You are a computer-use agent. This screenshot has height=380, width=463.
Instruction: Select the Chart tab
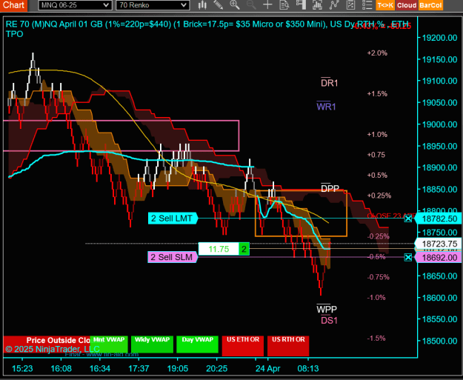(13, 5)
